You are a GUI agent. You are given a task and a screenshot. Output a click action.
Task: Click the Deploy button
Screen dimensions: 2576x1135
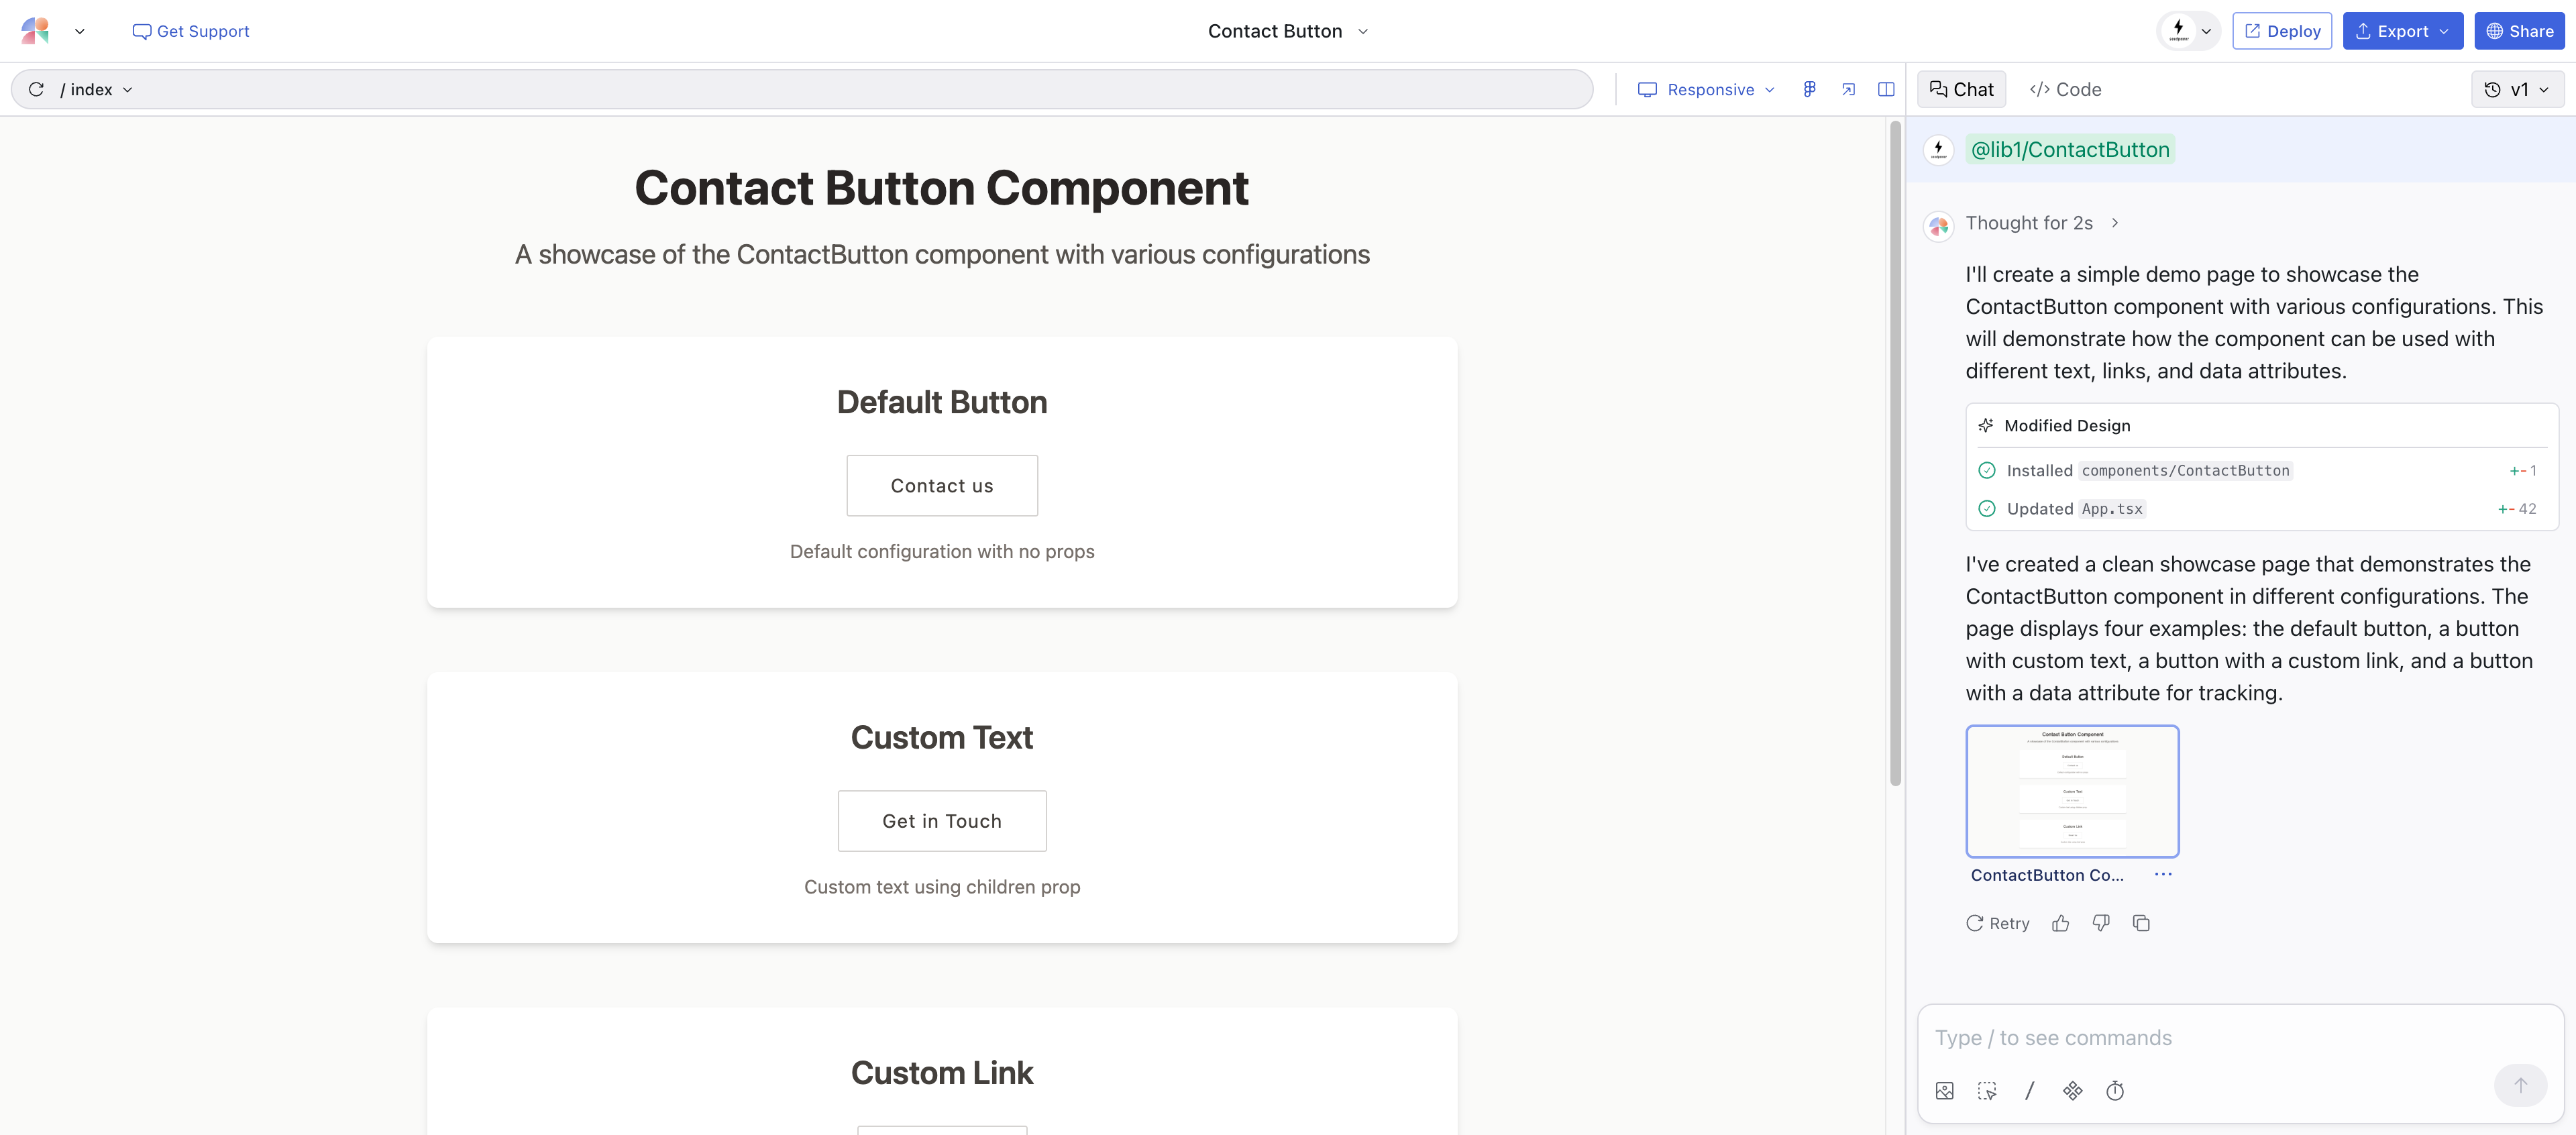point(2281,31)
